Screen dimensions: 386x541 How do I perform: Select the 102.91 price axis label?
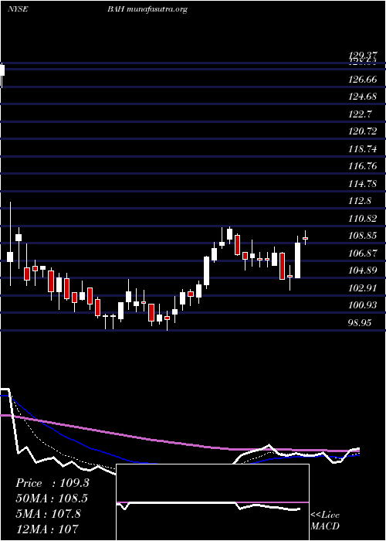(362, 288)
